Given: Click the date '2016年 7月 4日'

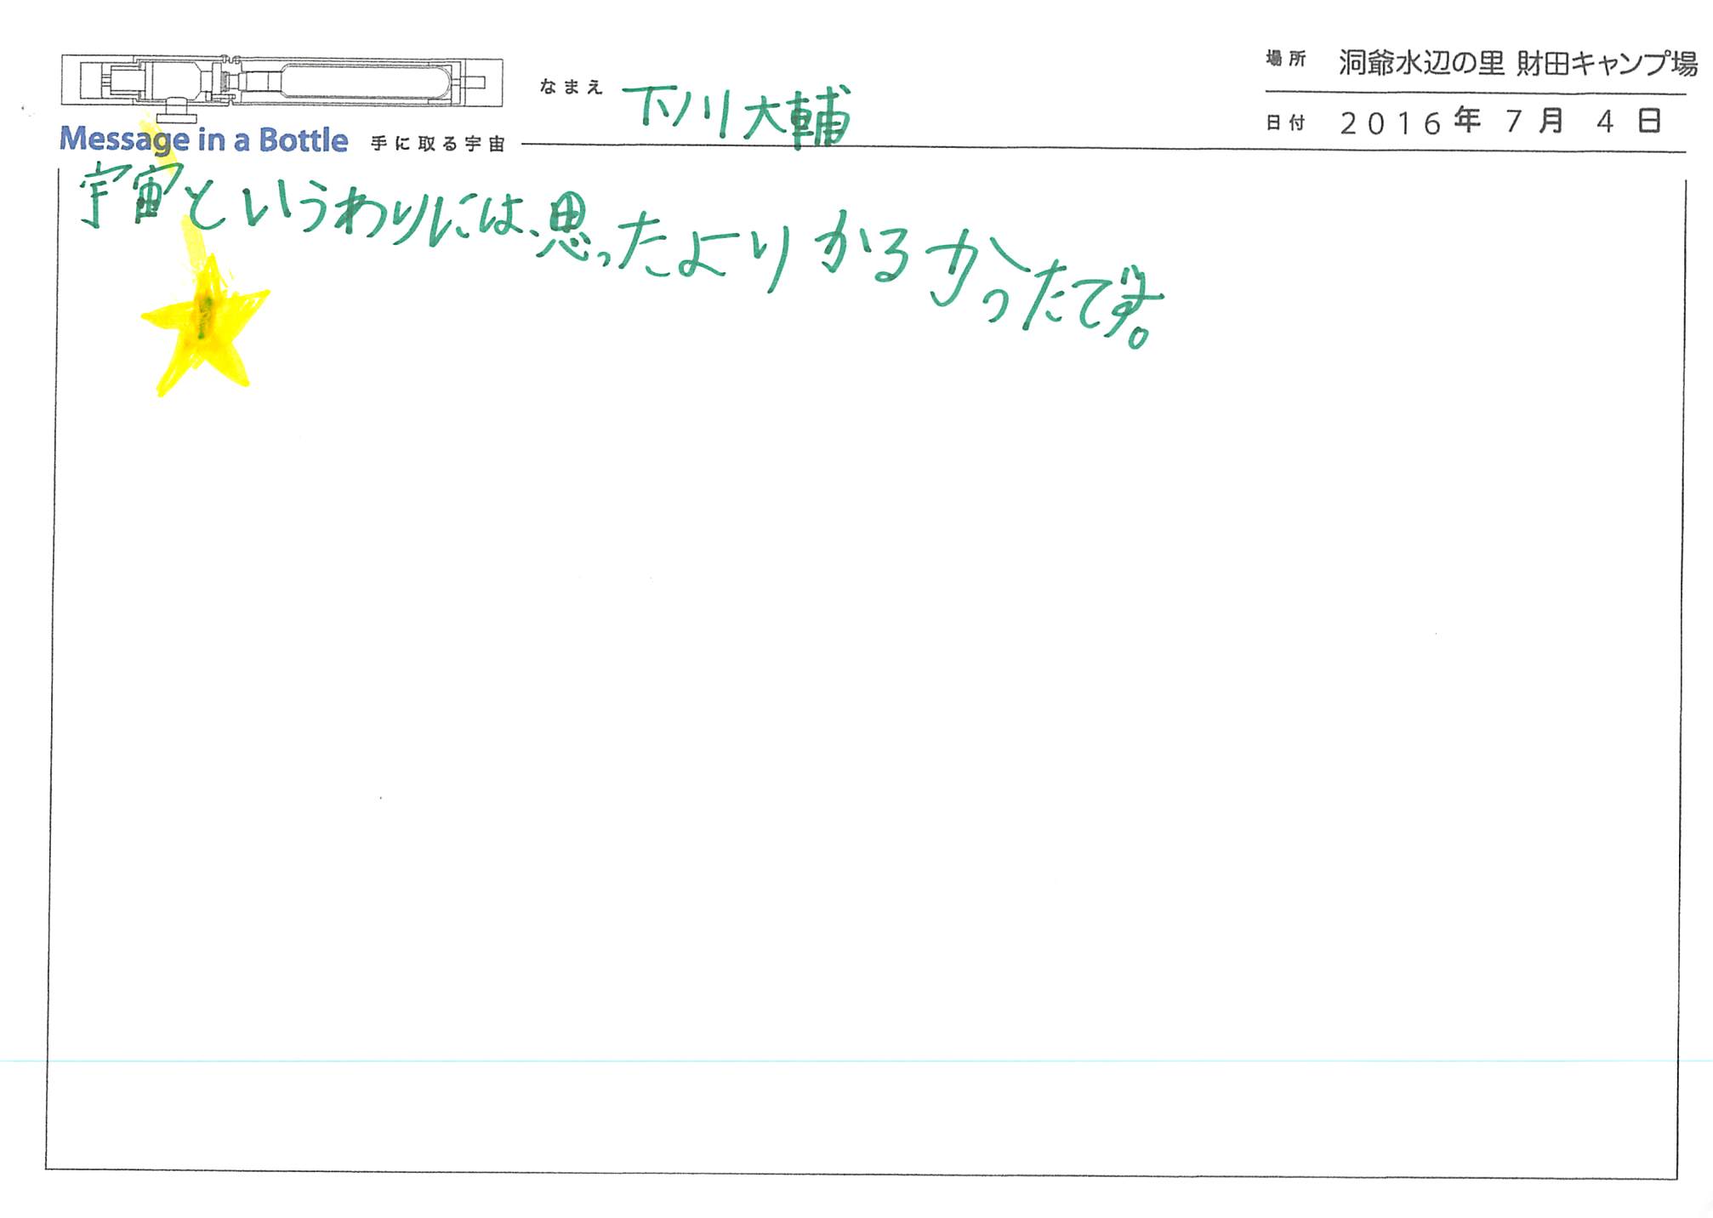Looking at the screenshot, I should pyautogui.click(x=1501, y=122).
